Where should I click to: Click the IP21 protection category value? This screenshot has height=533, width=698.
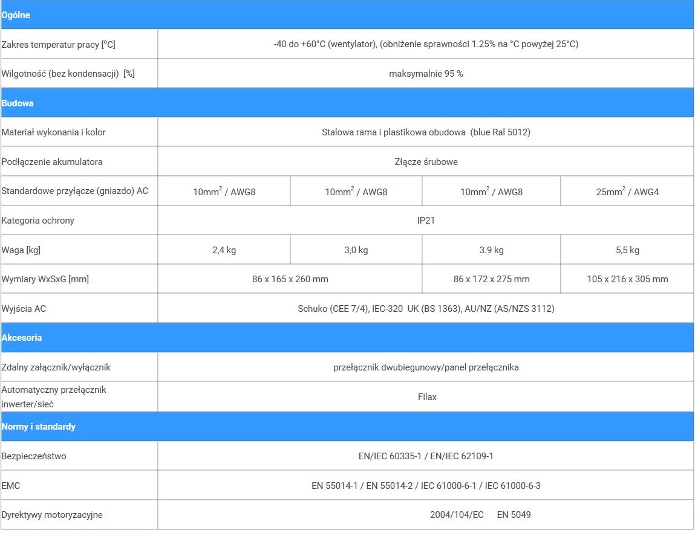(426, 221)
